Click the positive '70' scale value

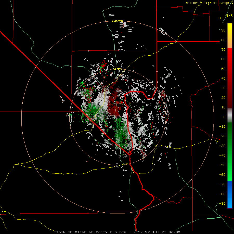pos(223,50)
